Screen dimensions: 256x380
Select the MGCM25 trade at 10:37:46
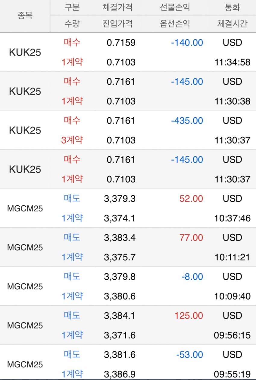(x=128, y=208)
